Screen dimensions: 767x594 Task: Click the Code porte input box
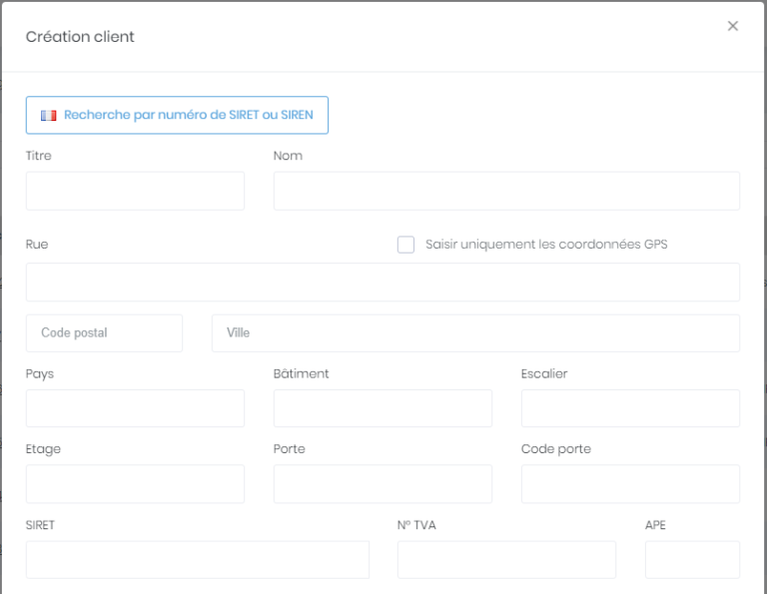(630, 484)
